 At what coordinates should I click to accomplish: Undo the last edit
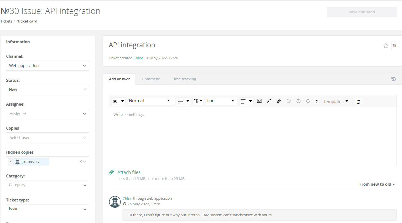[x=298, y=101]
